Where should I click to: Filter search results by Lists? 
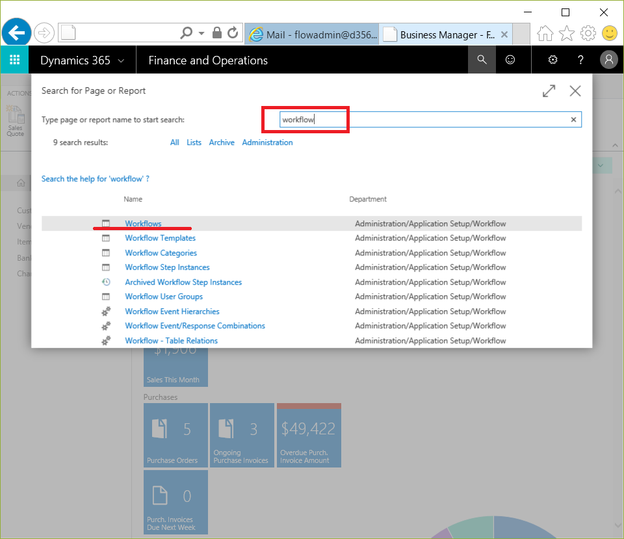click(x=194, y=142)
